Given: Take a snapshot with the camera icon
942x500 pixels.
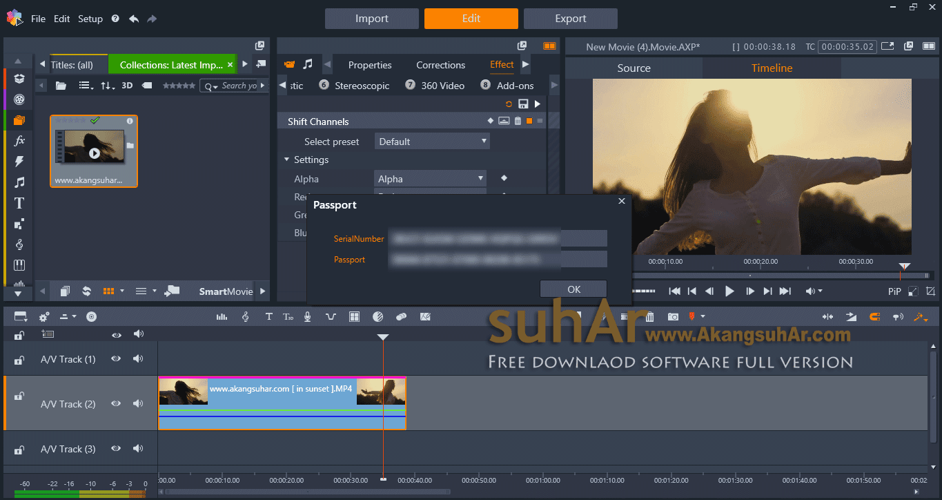Looking at the screenshot, I should pos(673,317).
